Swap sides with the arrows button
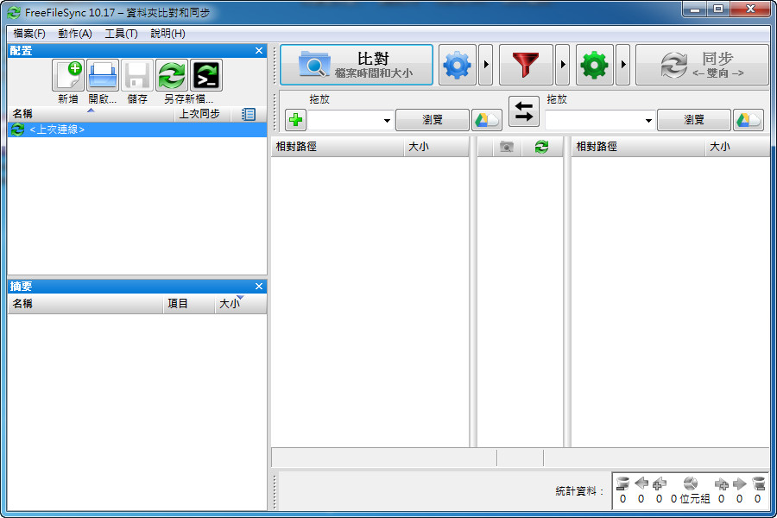The height and width of the screenshot is (518, 777). (524, 111)
